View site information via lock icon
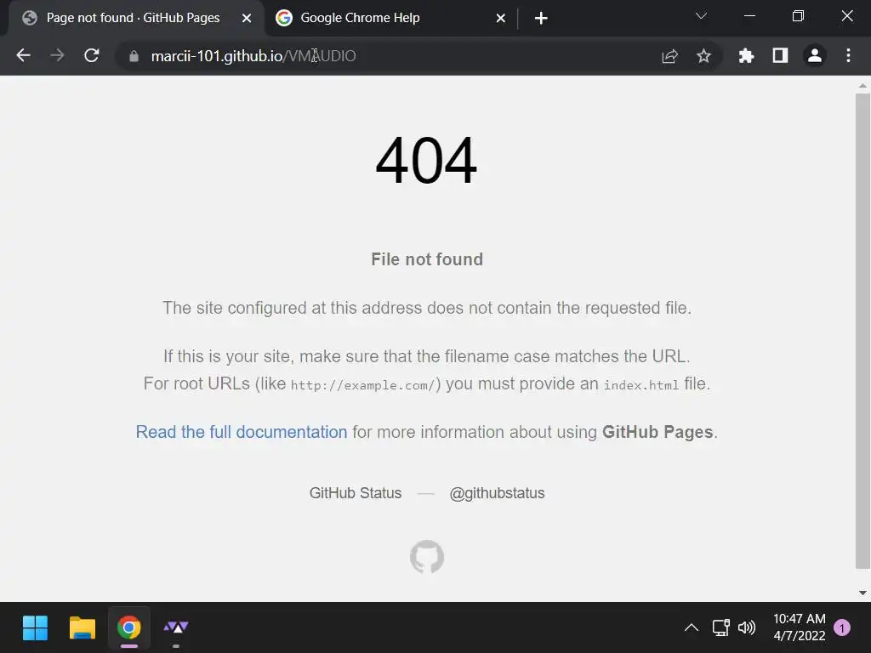 pyautogui.click(x=134, y=56)
